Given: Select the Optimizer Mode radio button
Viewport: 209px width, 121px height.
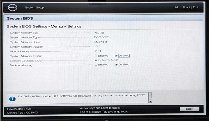Looking at the screenshot, I should point(96,60).
